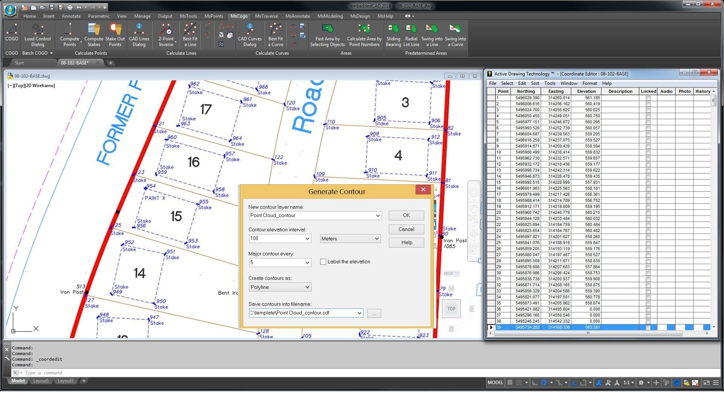
Task: Open the contour elevation interval dropdown
Action: pos(307,239)
